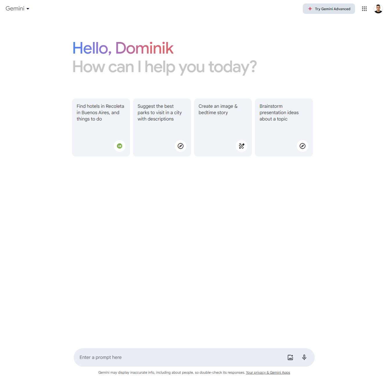This screenshot has width=387, height=376.
Task: Click the sparkle icon in Try Gemini Advanced
Action: click(x=310, y=9)
